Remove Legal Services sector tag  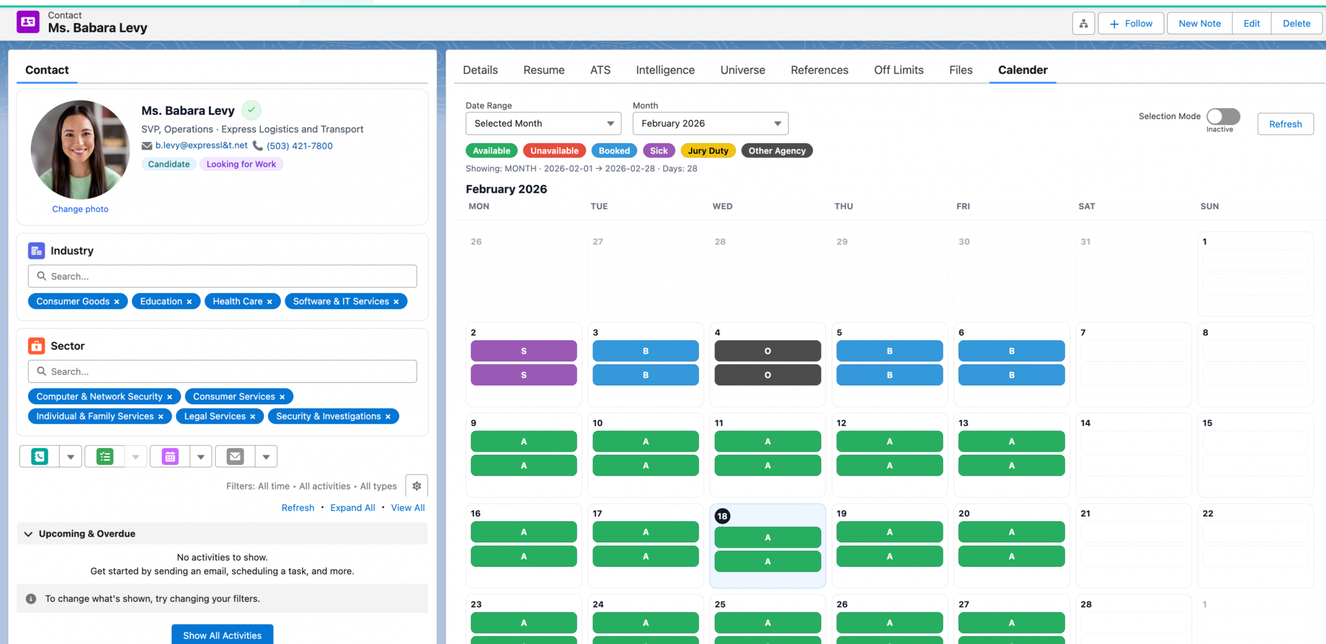click(253, 417)
